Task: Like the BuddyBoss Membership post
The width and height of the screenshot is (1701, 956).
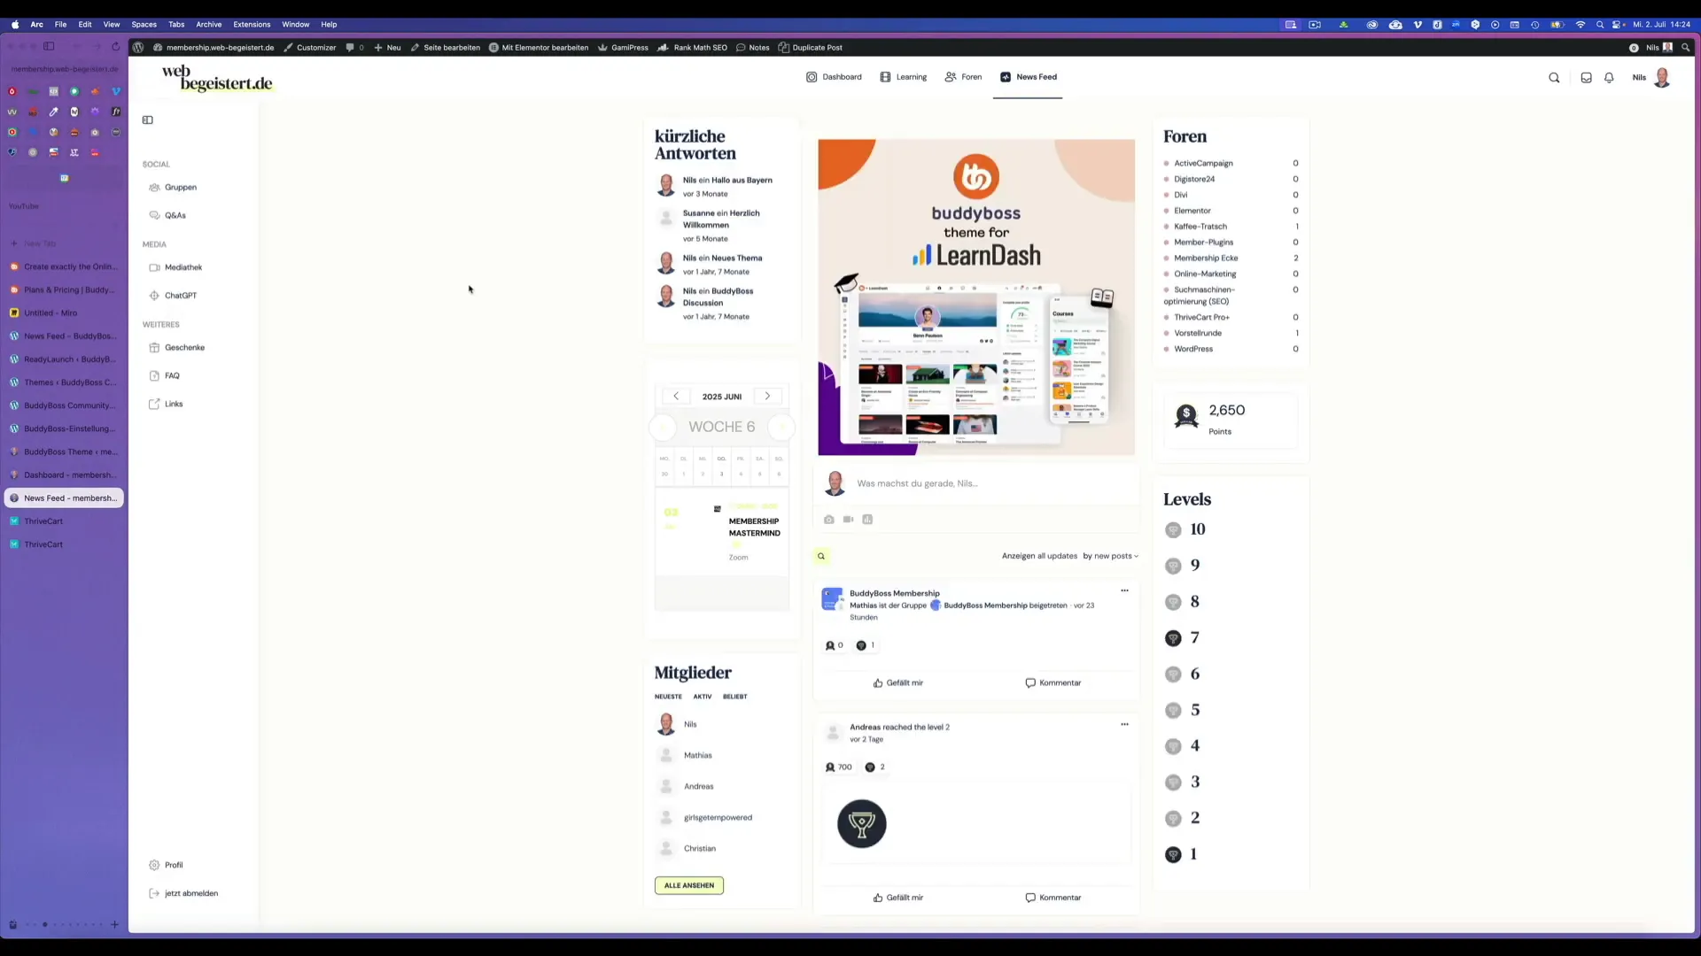Action: [897, 682]
